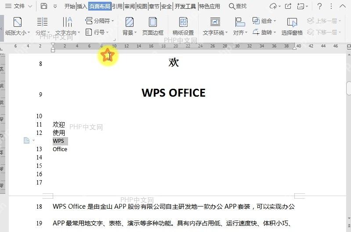The width and height of the screenshot is (351, 232).
Task: Open the 文件 menu
Action: [18, 6]
